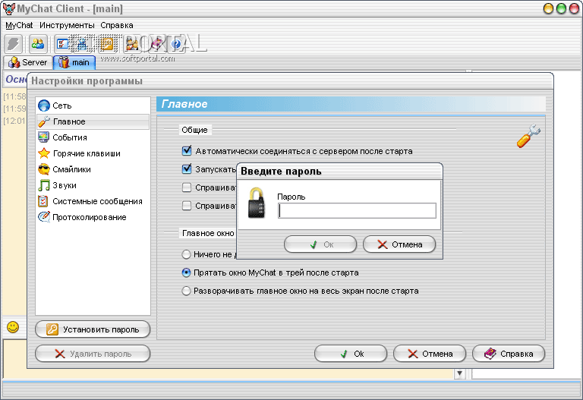
Task: Select Горячие клавиши in settings list
Action: [93, 153]
